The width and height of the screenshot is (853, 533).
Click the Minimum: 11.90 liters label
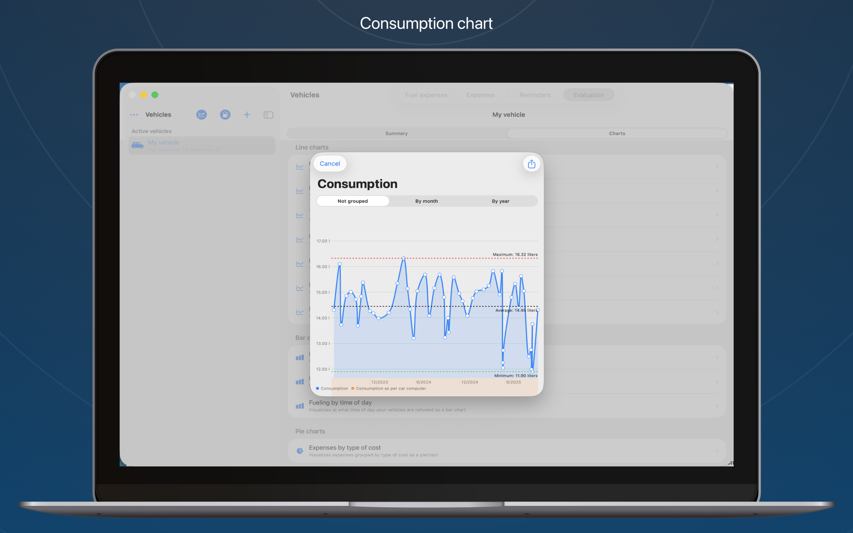[516, 376]
